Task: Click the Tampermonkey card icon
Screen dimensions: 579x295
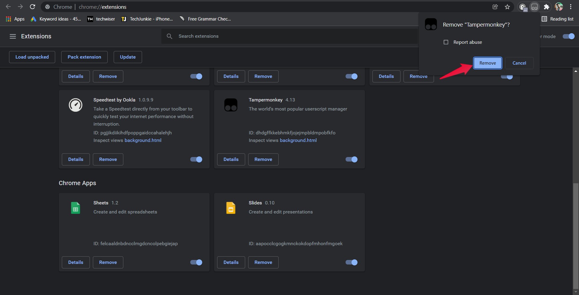Action: tap(231, 105)
